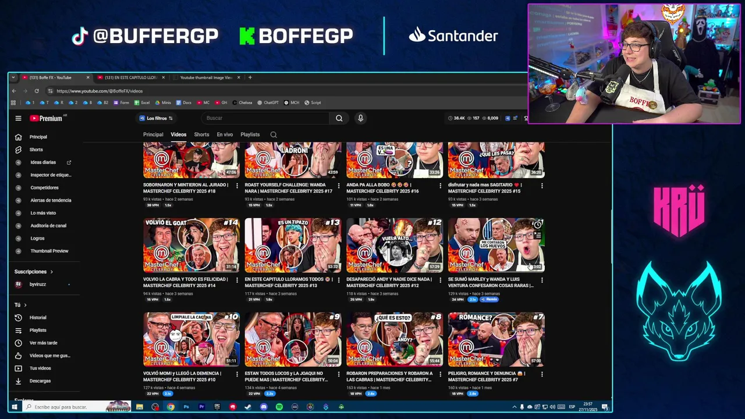Switch to the Shorts channel tab
The width and height of the screenshot is (745, 419).
pos(201,134)
